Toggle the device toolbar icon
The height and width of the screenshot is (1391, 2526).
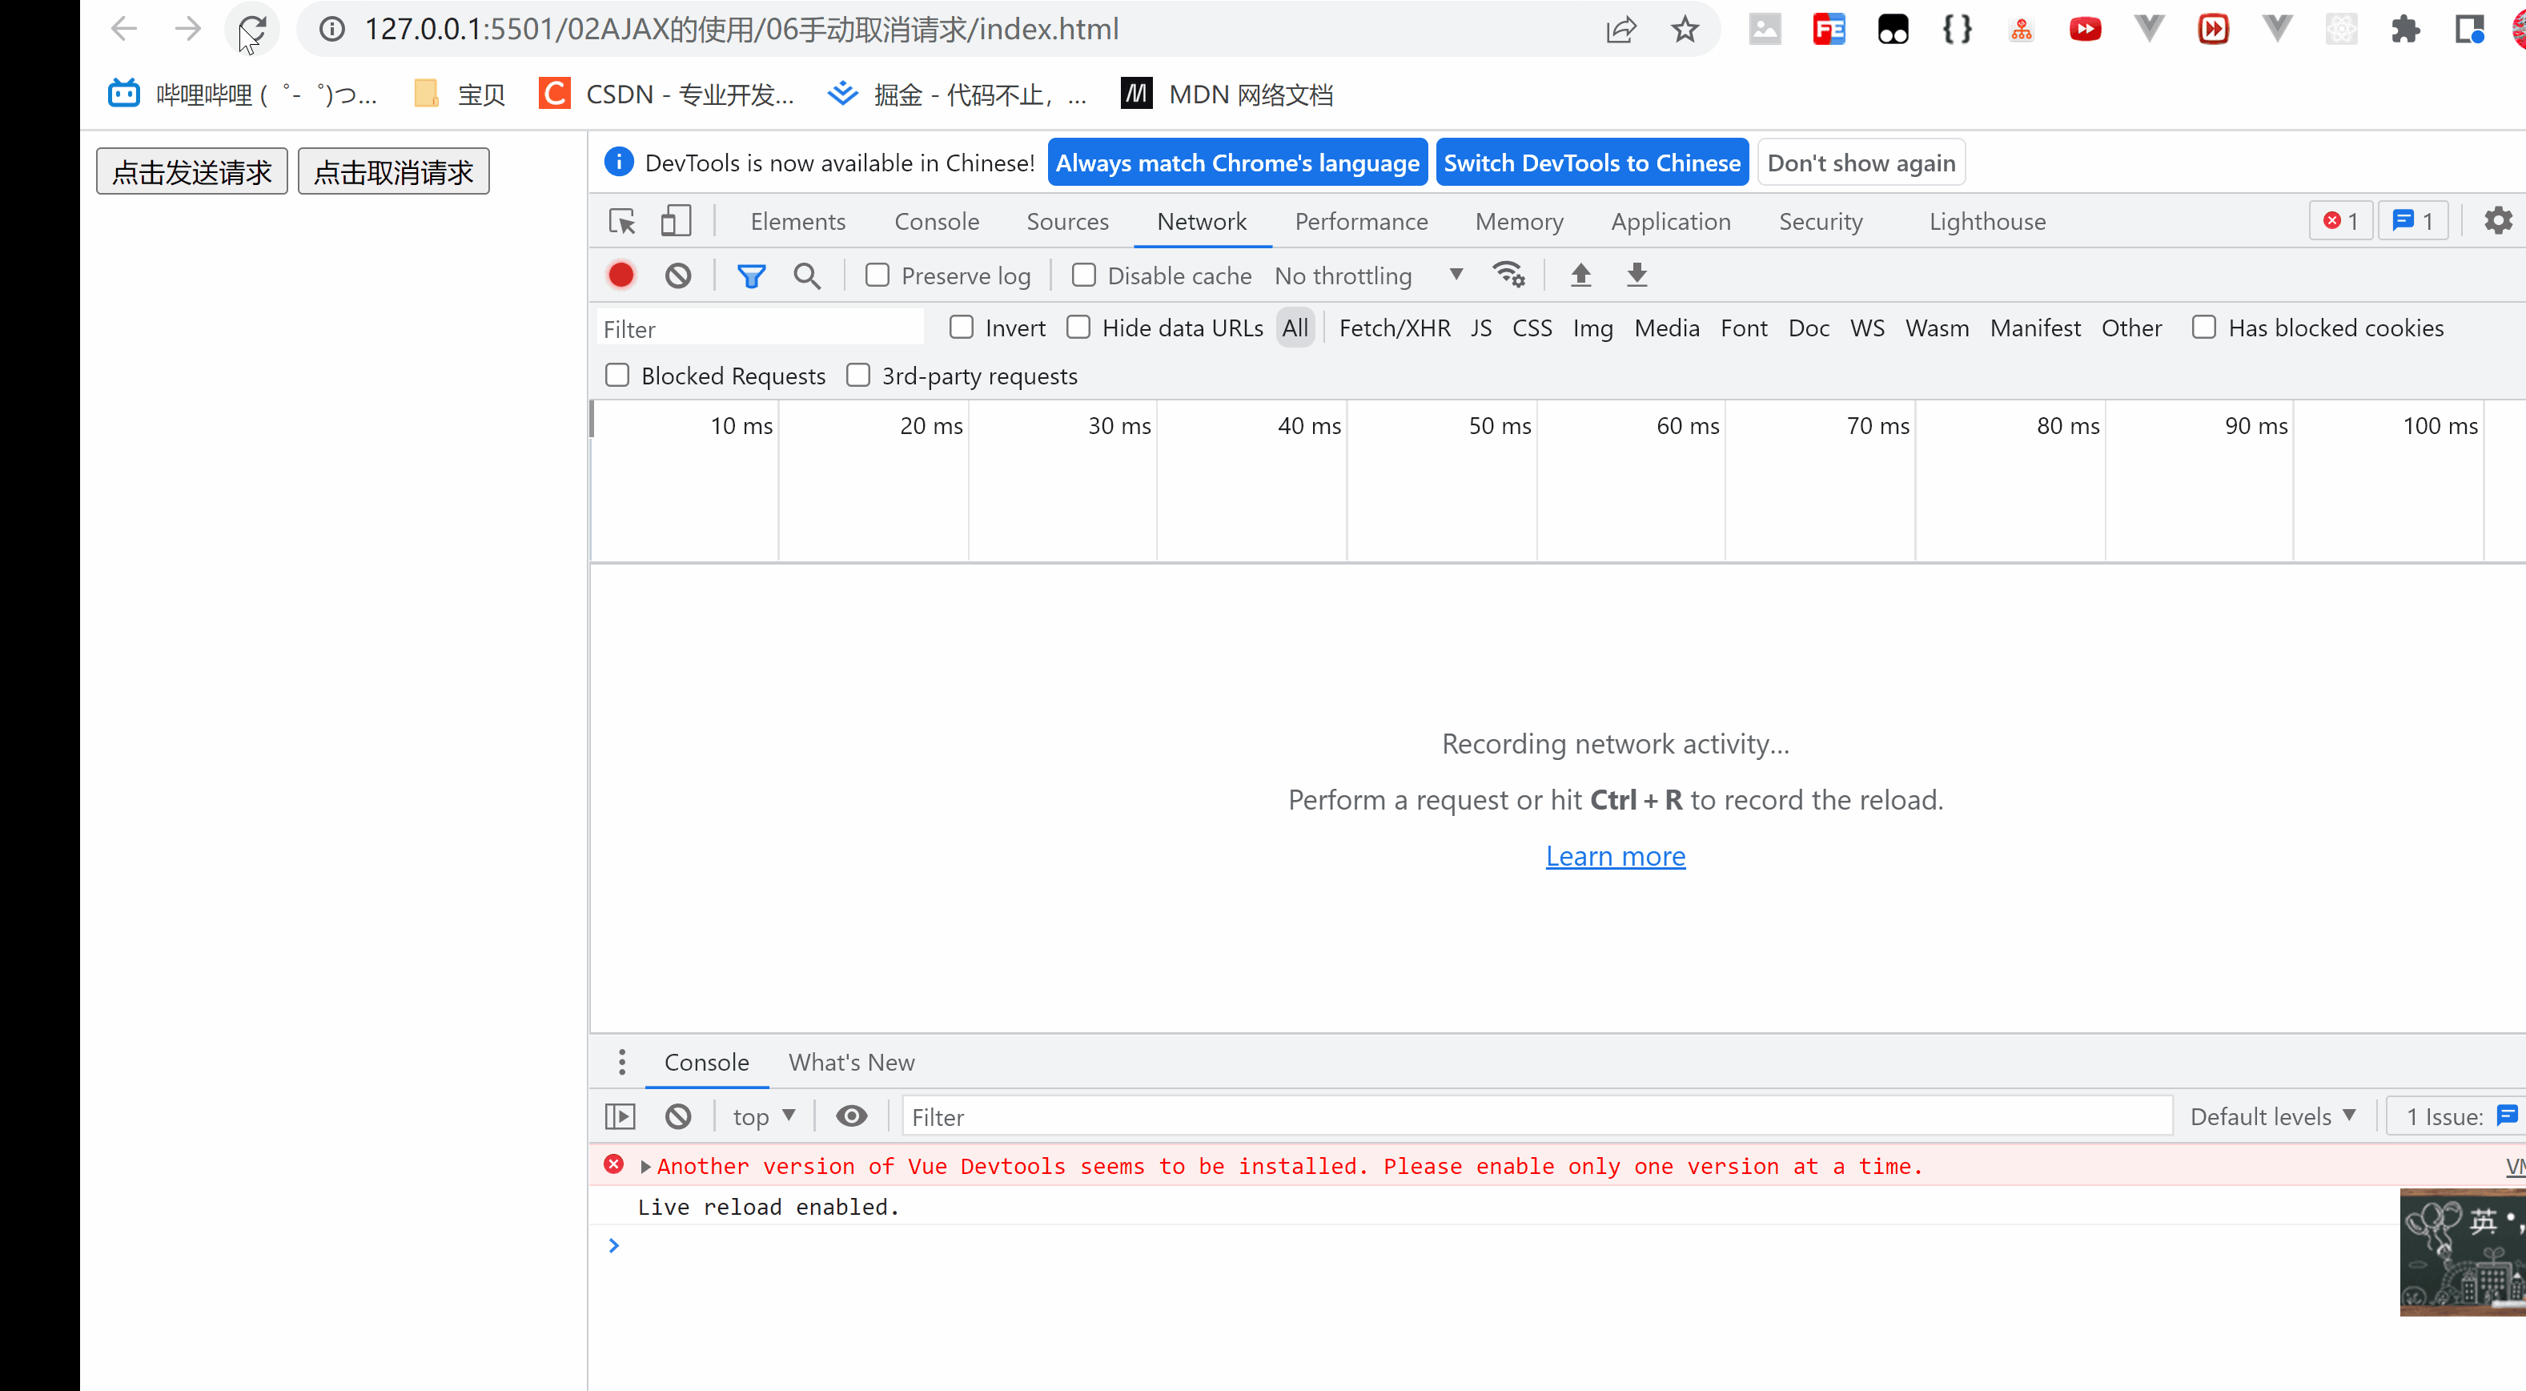point(676,222)
